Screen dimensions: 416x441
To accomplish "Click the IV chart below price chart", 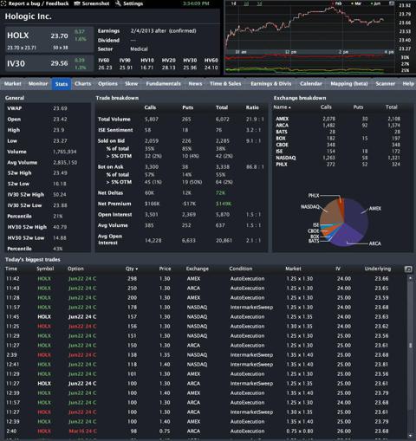I will (x=309, y=63).
